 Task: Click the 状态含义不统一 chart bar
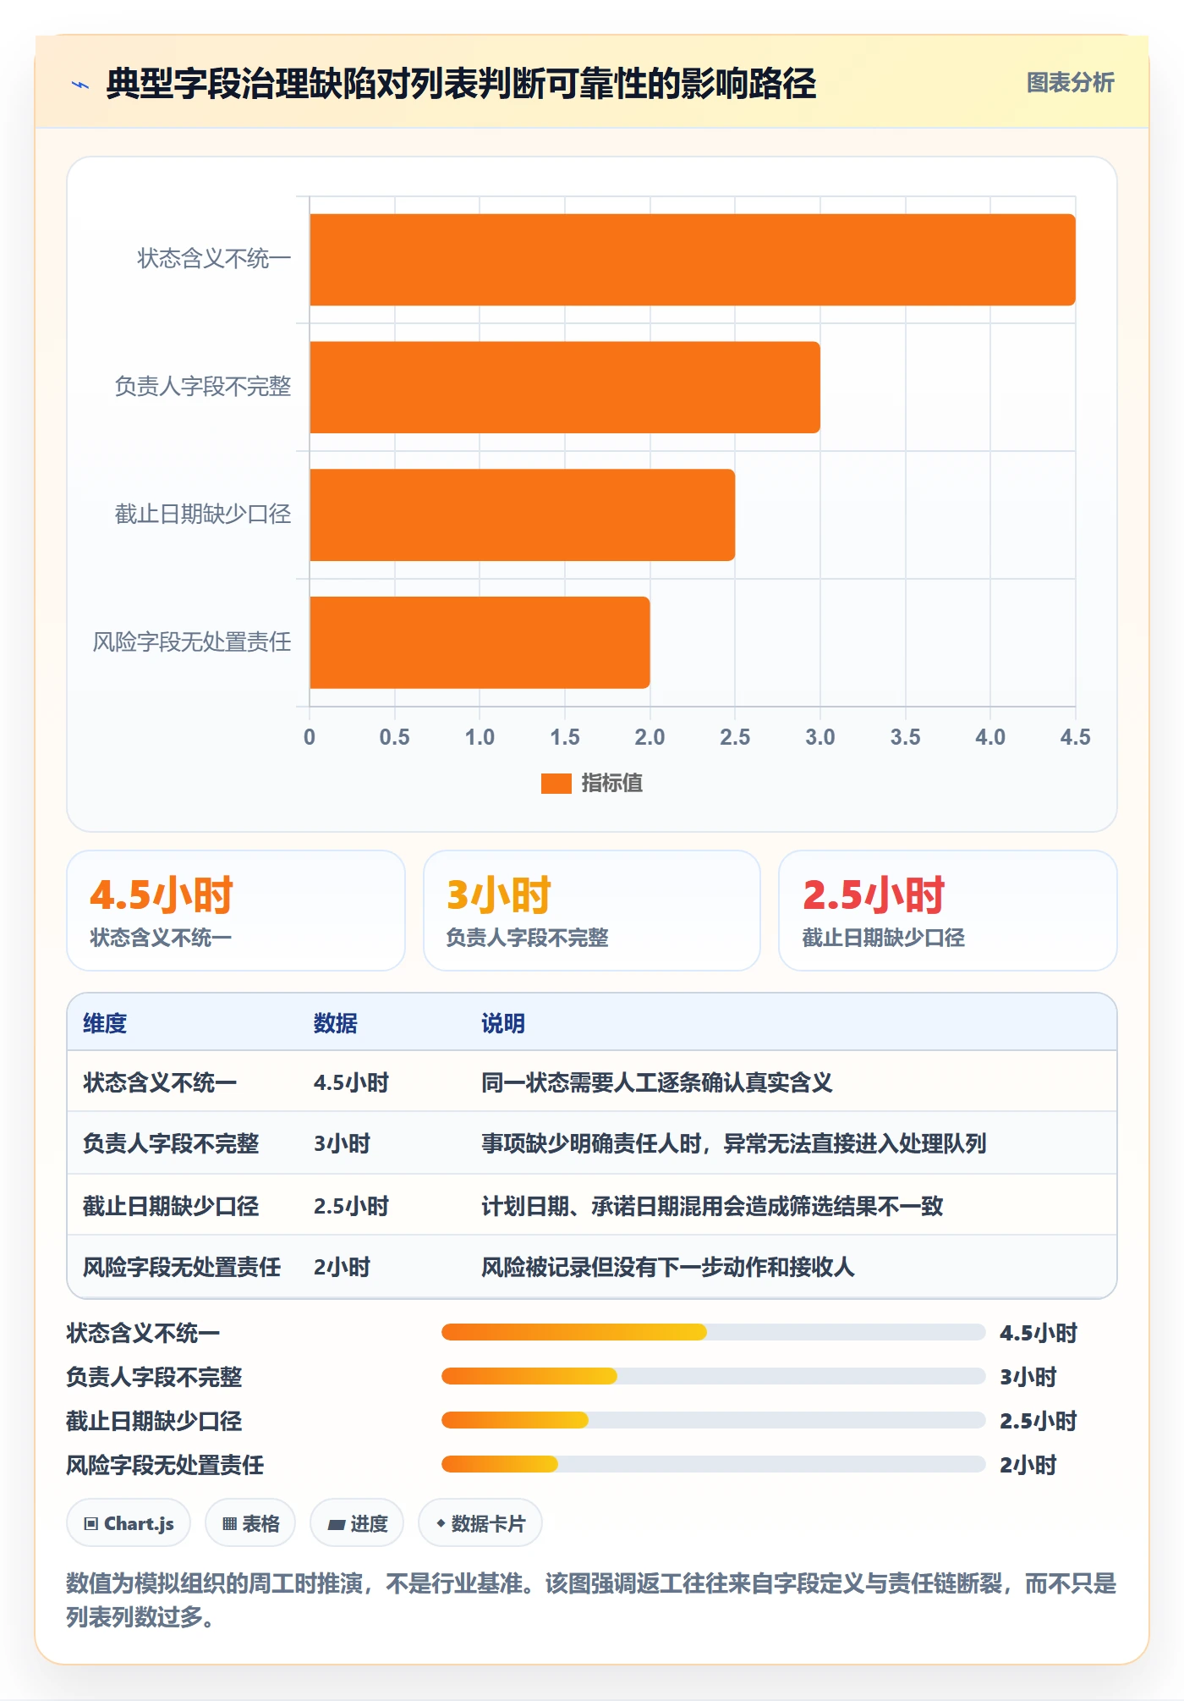693,260
